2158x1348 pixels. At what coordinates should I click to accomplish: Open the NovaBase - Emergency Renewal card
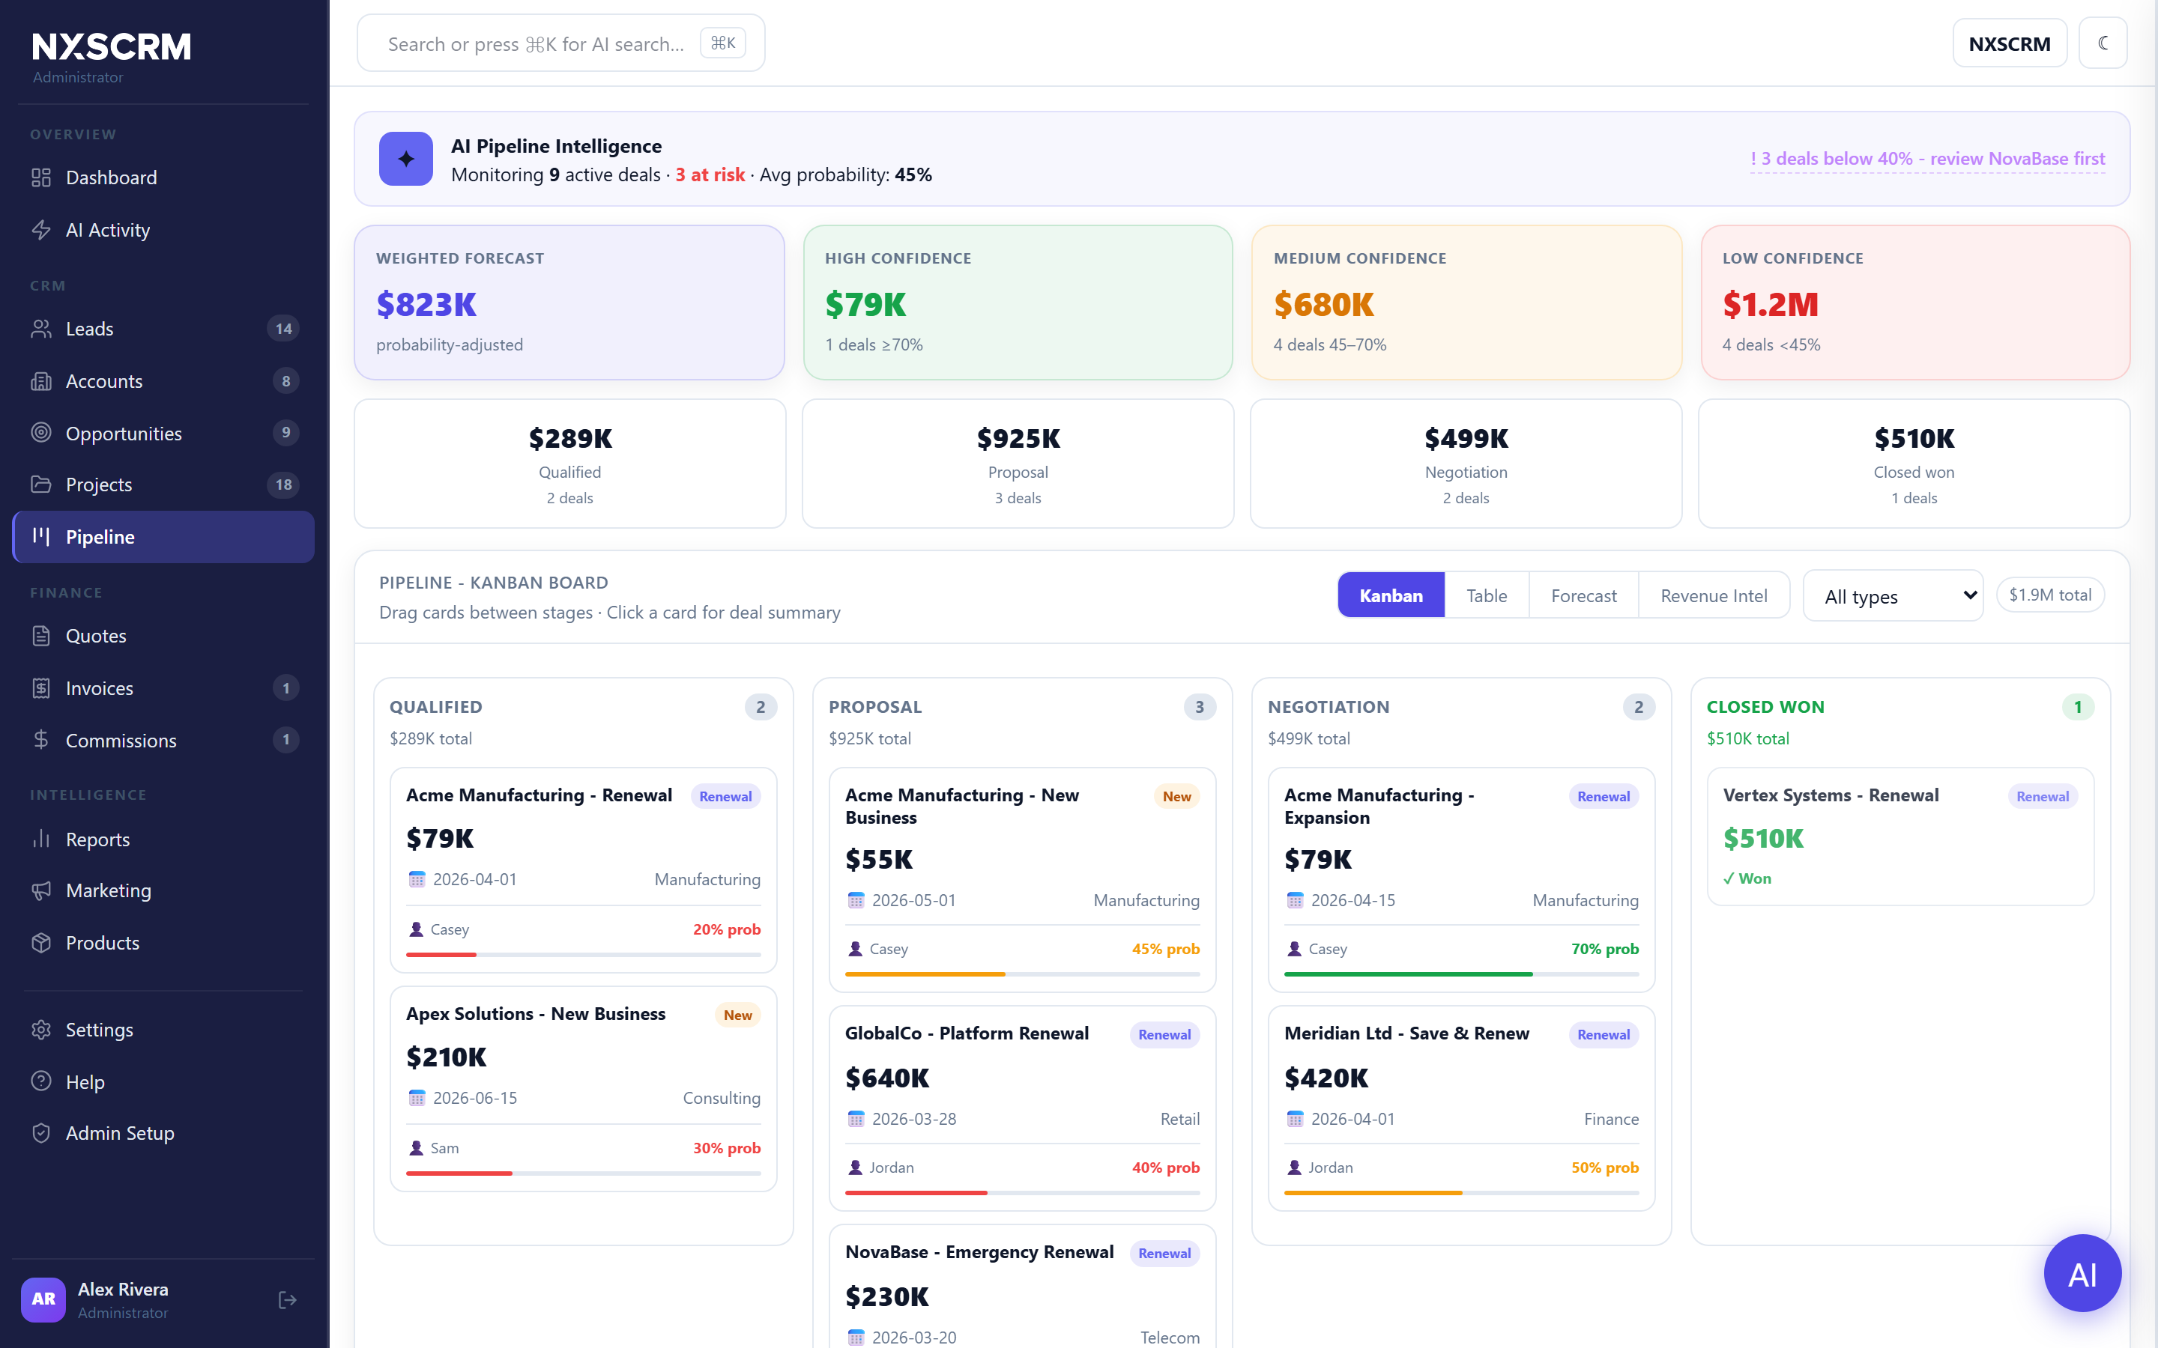coord(1022,1287)
